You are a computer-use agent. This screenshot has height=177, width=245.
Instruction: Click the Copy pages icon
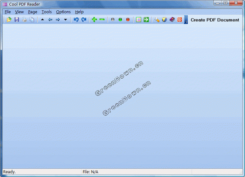click(x=32, y=20)
